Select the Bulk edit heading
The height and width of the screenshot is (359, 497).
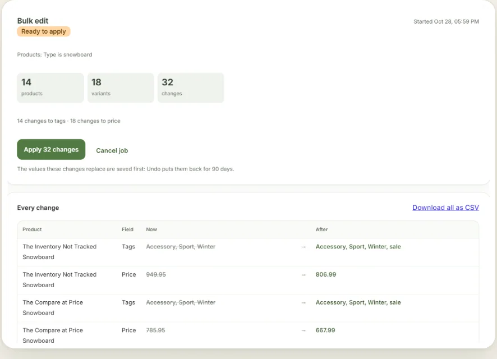[33, 21]
